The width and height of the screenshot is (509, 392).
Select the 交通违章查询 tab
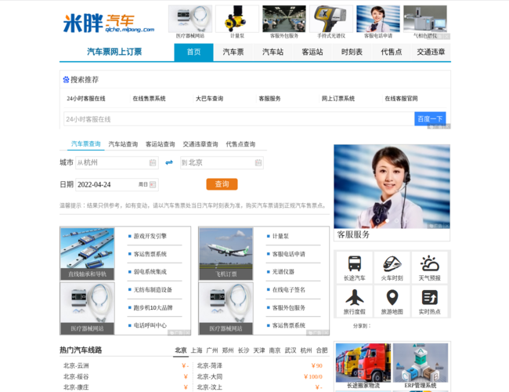coord(200,144)
